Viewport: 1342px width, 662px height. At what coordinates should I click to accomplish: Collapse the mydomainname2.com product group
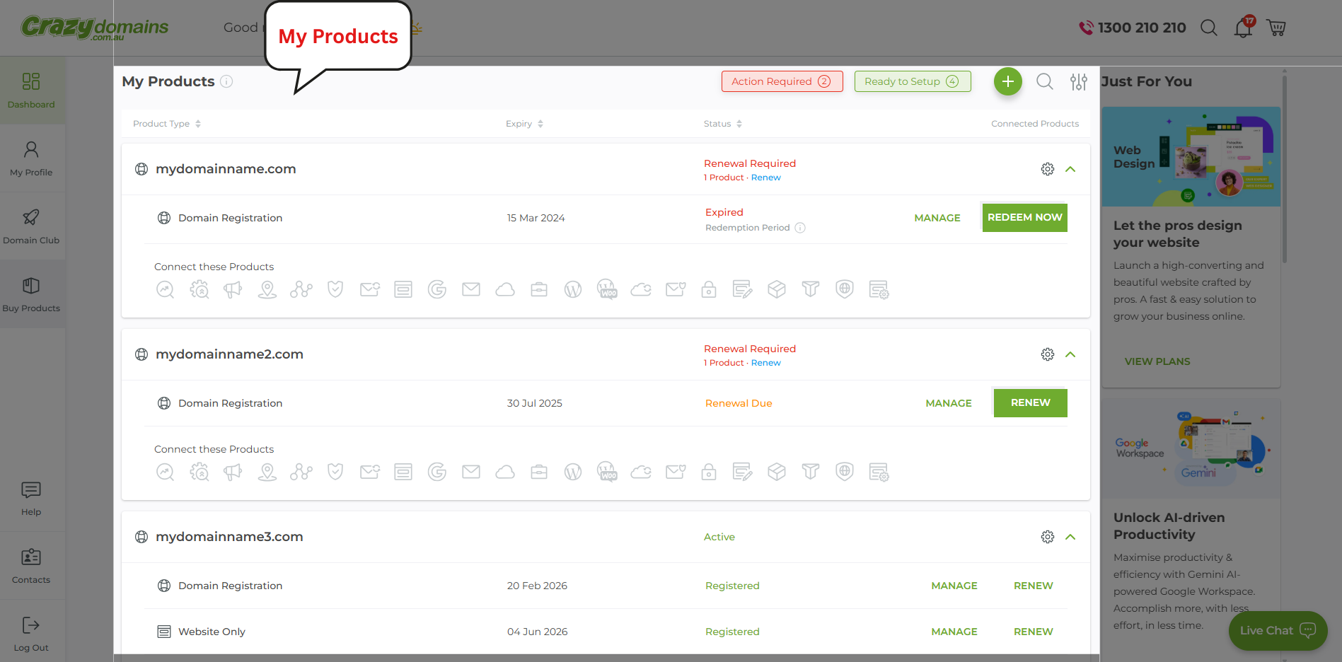tap(1070, 354)
